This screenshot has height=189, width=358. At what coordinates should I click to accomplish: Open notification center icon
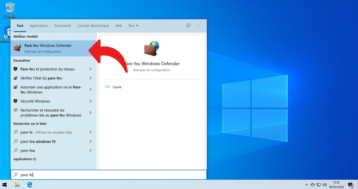coord(351,185)
